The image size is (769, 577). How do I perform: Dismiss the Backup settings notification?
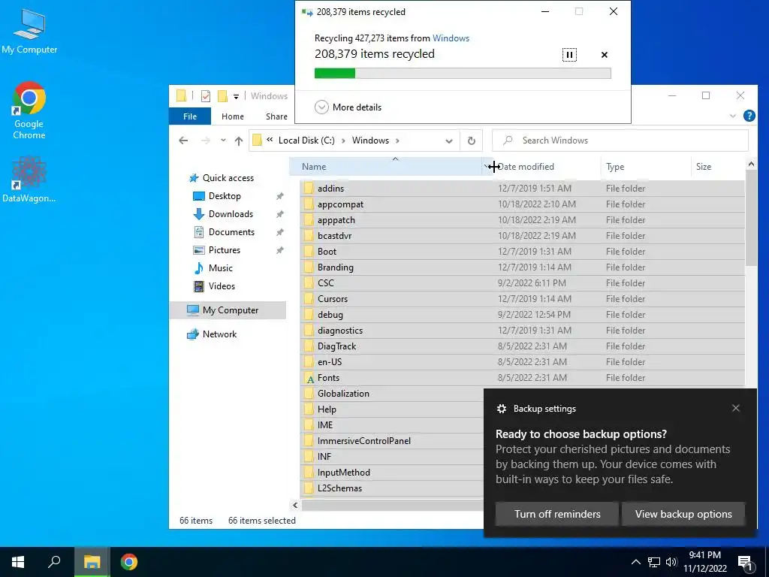click(x=736, y=408)
